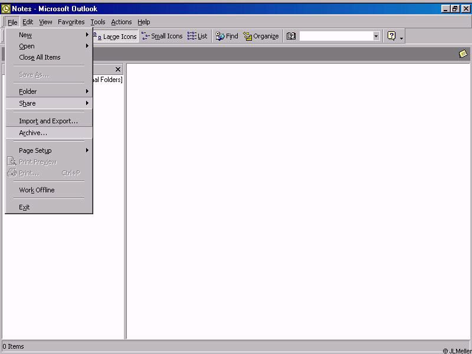472x354 pixels.
Task: Select the List view button
Action: (198, 36)
